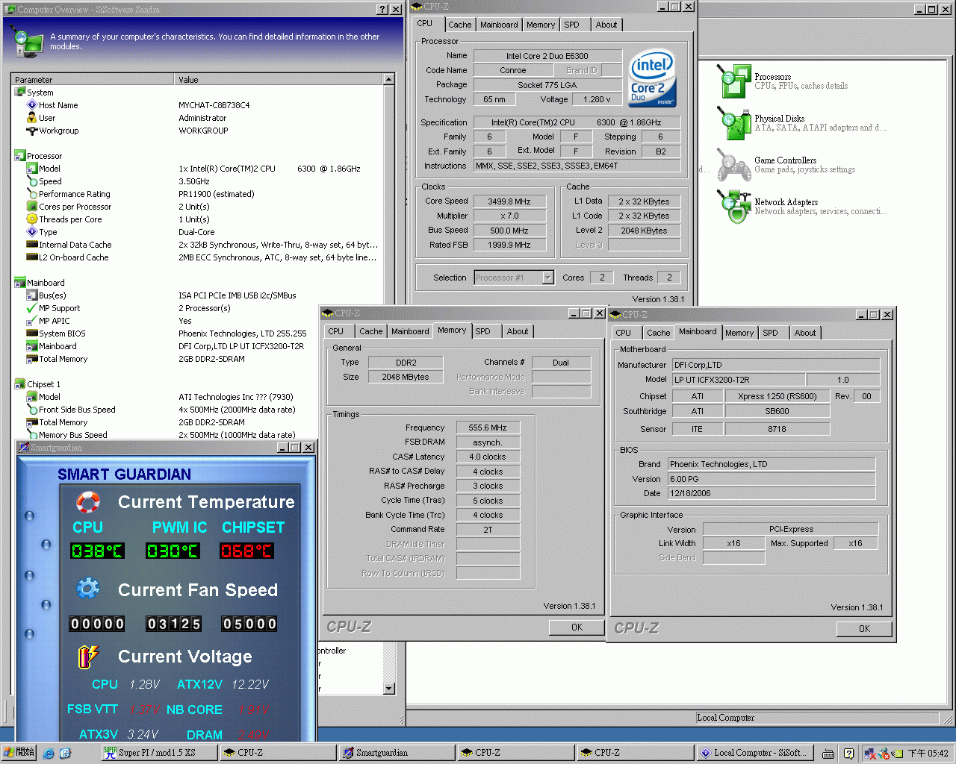
Task: Select the Processor group in the parameter list
Action: pyautogui.click(x=44, y=156)
